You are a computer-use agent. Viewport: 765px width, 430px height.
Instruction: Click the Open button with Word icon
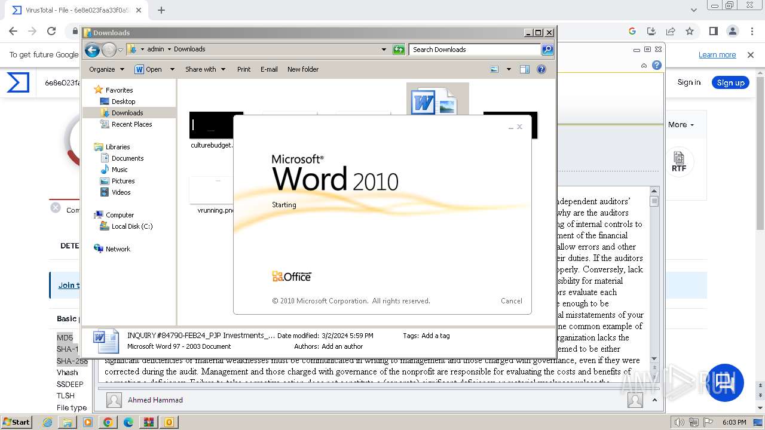148,69
